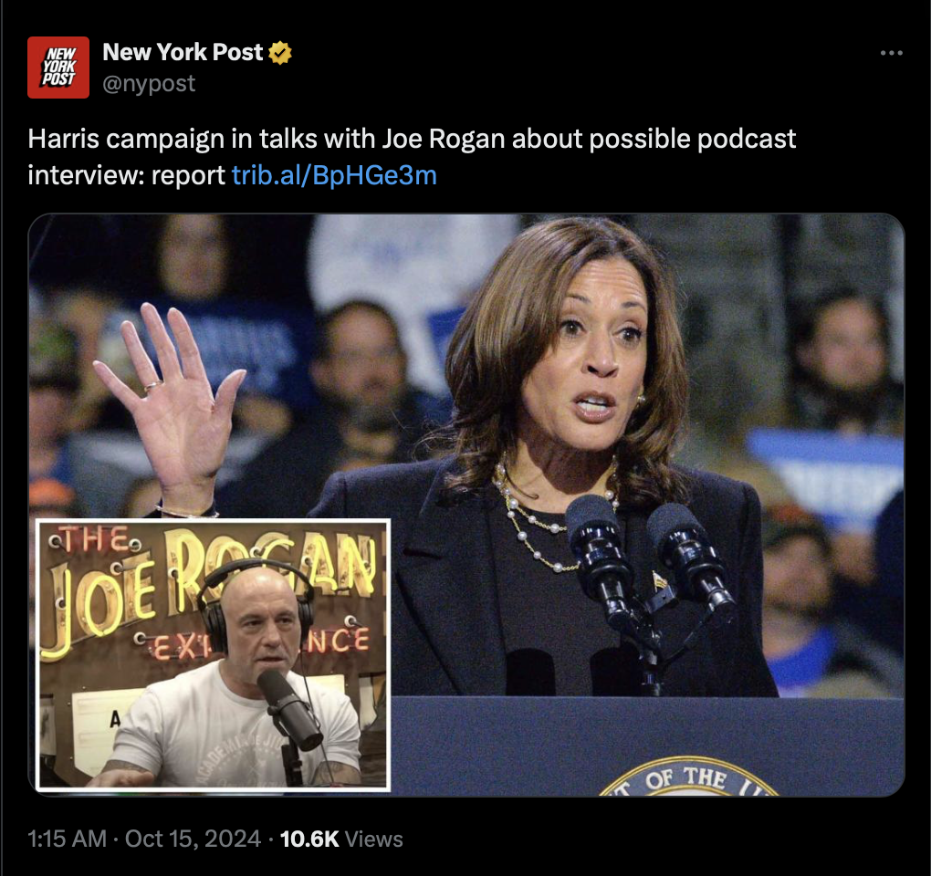Click the Views label beside 10.6K
The image size is (931, 876).
373,839
